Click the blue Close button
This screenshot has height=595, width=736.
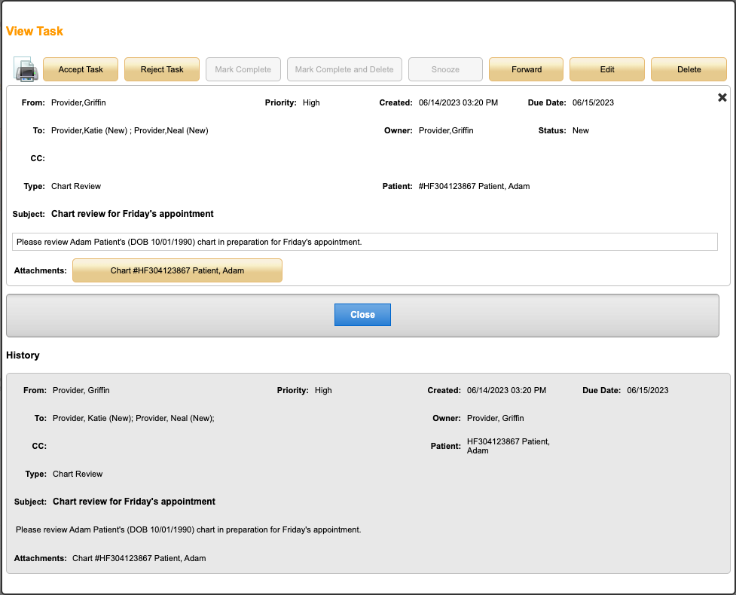(x=362, y=315)
